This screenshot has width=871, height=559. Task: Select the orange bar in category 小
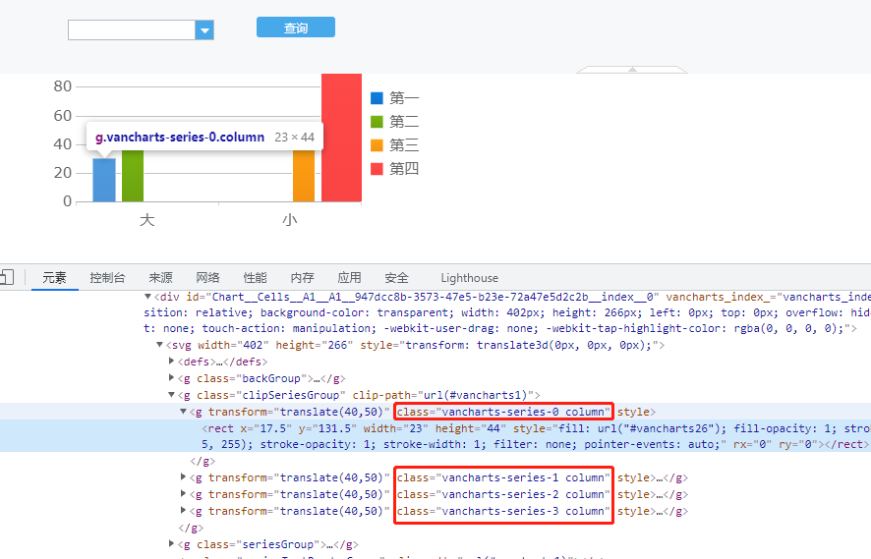tap(304, 176)
